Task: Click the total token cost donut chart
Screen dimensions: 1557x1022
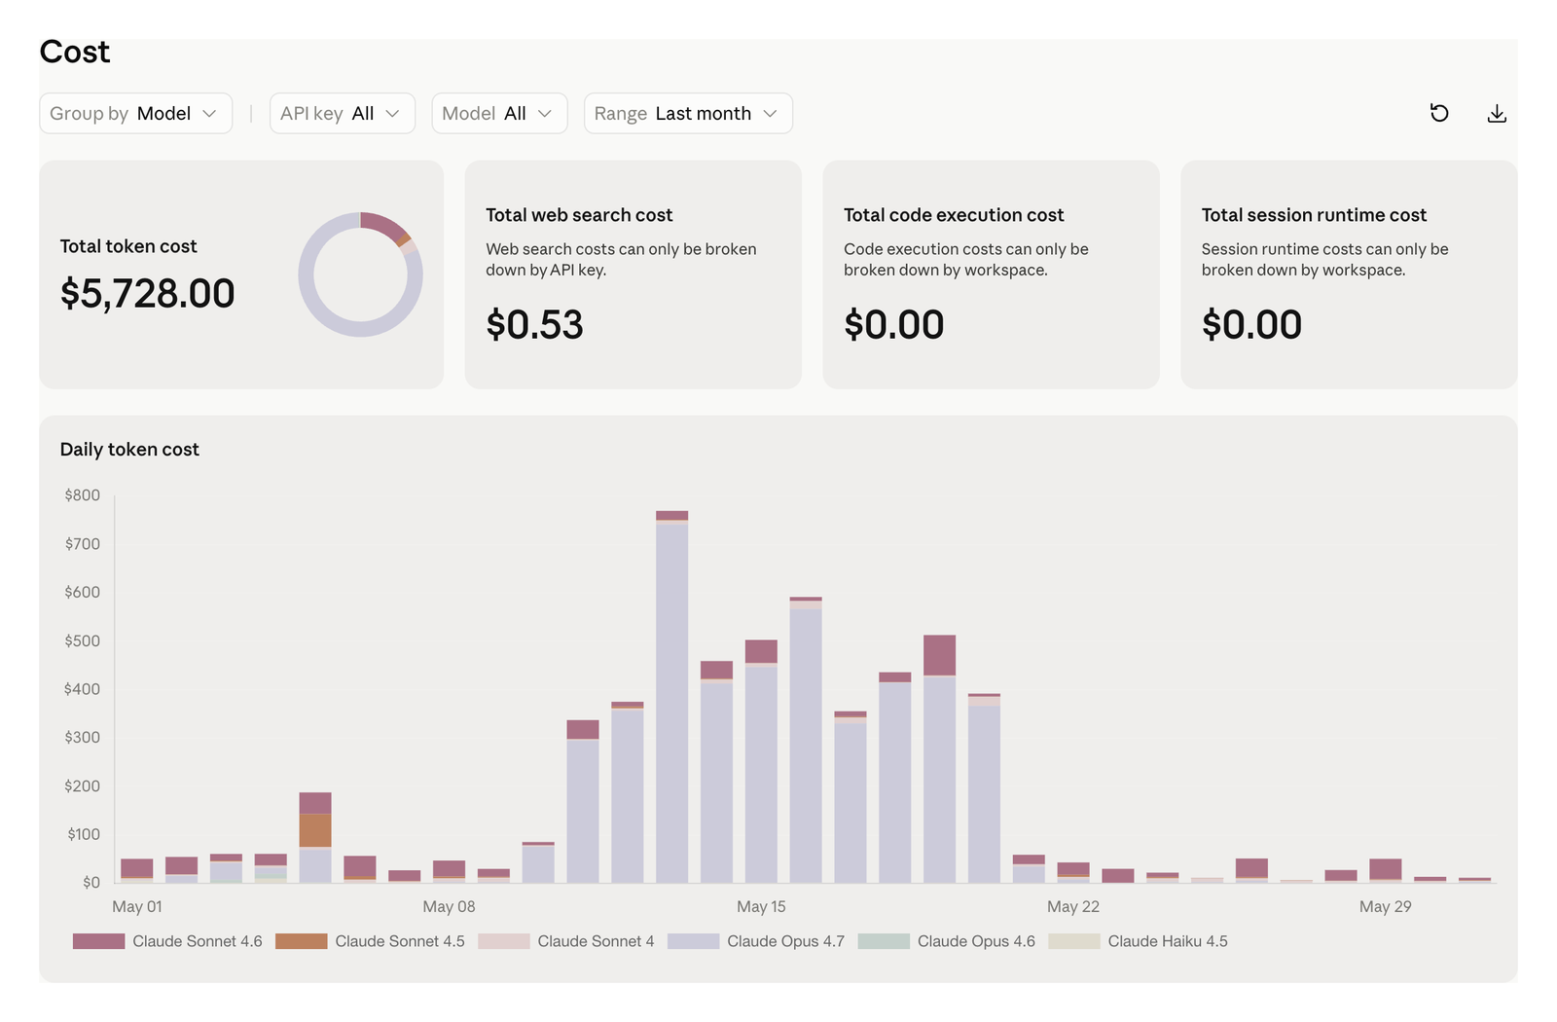Action: 360,274
